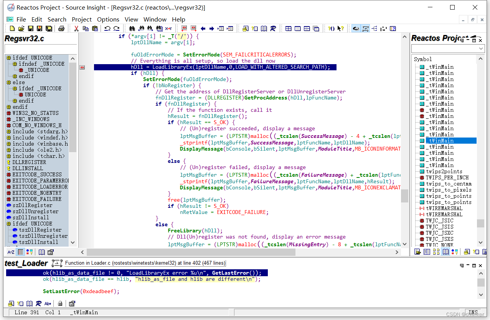Viewport: 490px width, 320px height.
Task: Select DLLINSTALL in symbol window
Action: tap(28, 168)
